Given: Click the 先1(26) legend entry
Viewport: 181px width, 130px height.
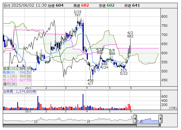Looking at the screenshot, I should [17, 76].
